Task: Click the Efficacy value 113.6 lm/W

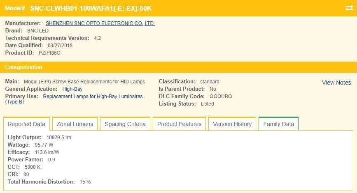Action: 47,152
